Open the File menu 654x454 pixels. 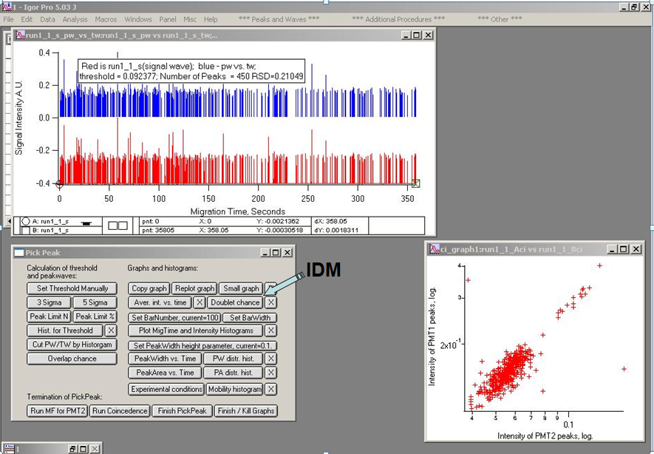coord(8,19)
